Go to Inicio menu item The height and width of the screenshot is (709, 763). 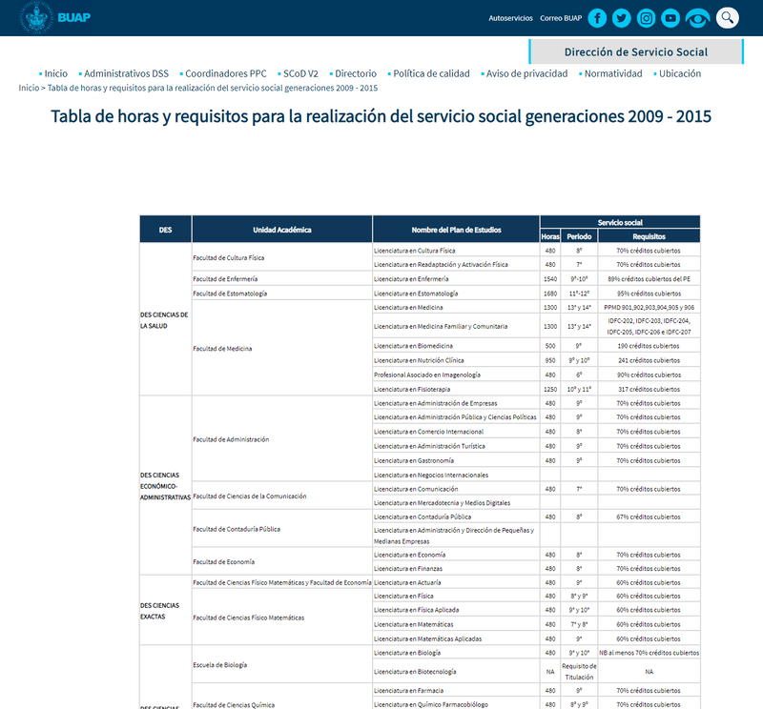click(x=55, y=73)
